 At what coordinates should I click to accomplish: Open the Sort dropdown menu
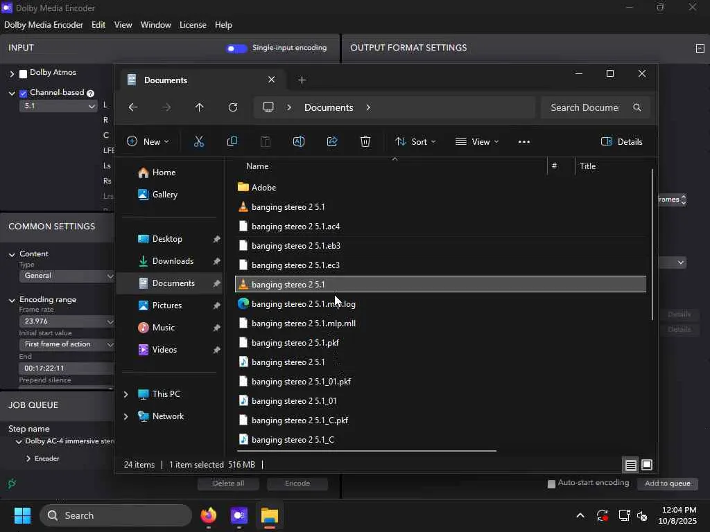[415, 141]
